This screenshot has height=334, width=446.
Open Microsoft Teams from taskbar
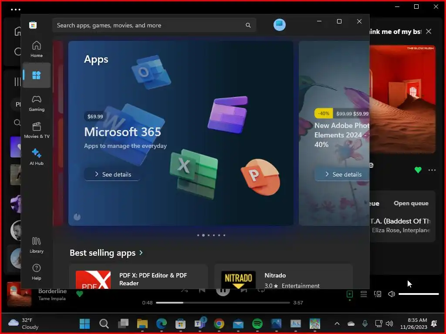pos(199,324)
